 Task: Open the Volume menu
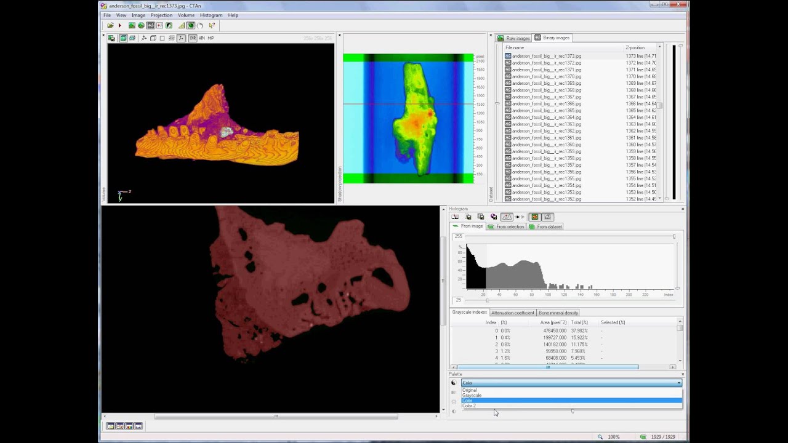186,15
